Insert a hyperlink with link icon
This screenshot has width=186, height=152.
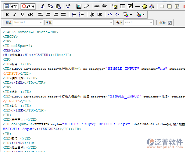click(x=97, y=6)
